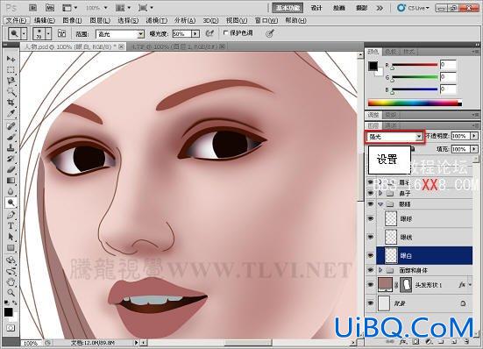This screenshot has height=349, width=483.
Task: Select the Hand tool
Action: 11,281
